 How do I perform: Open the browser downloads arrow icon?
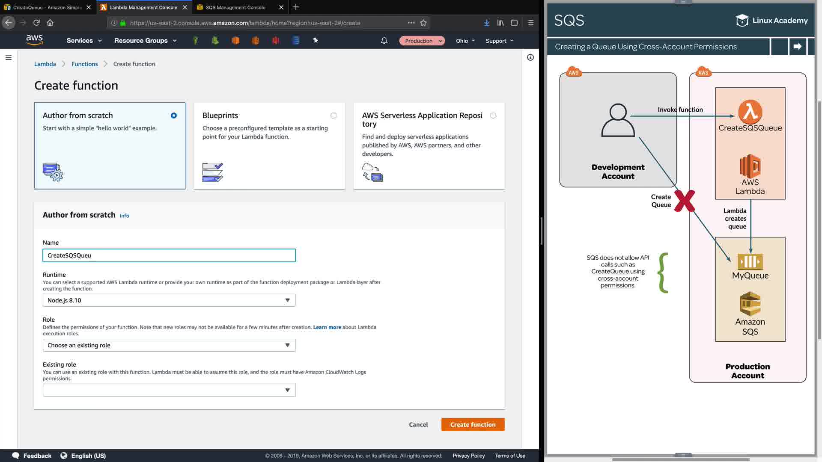point(487,23)
